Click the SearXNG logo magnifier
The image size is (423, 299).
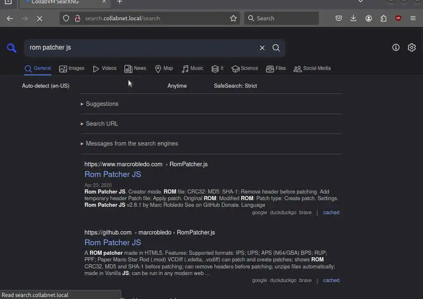point(12,48)
